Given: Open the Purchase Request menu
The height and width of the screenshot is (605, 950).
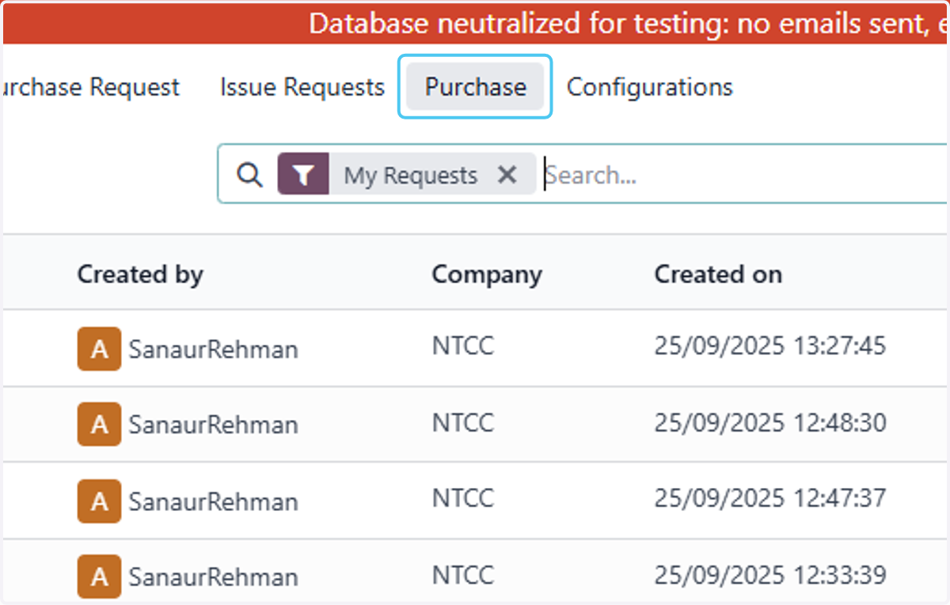Looking at the screenshot, I should click(90, 87).
